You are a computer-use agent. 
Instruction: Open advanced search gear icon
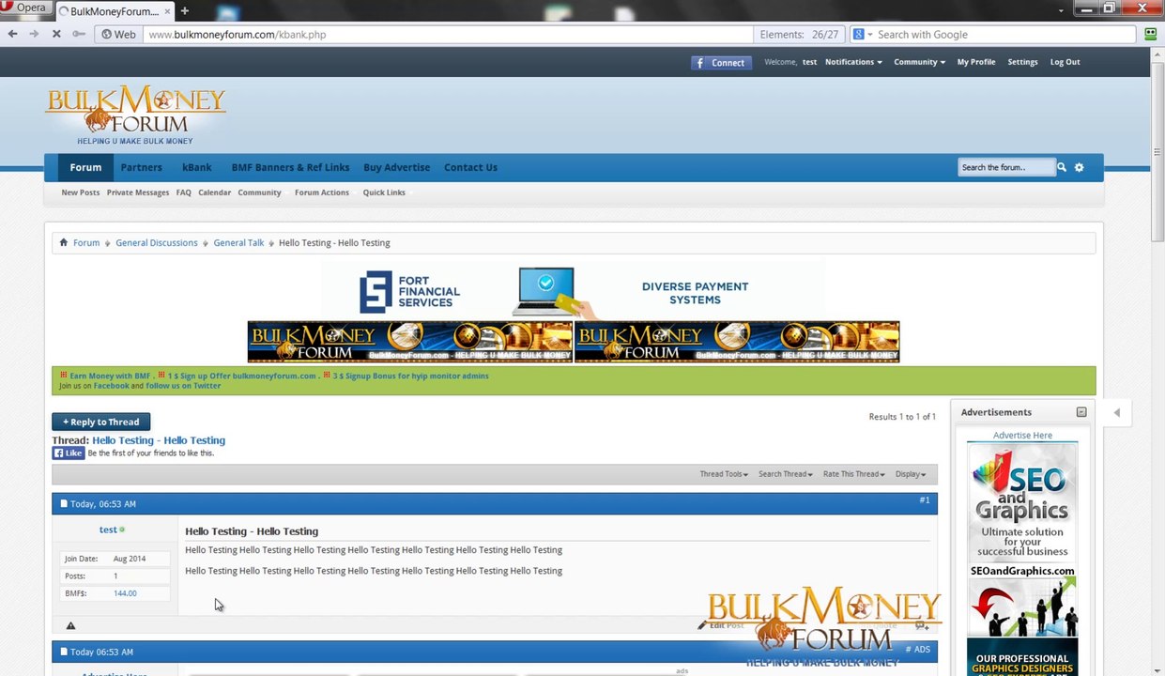click(x=1079, y=167)
